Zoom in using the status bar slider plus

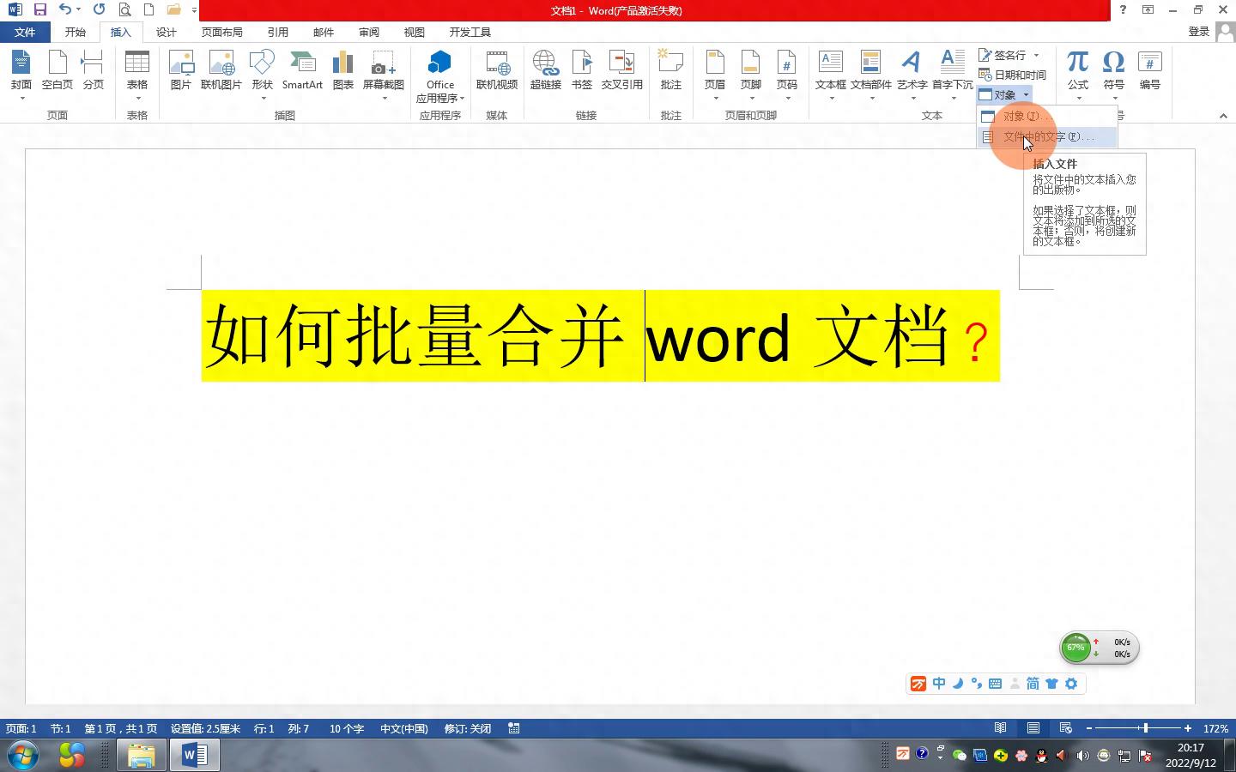pos(1187,728)
